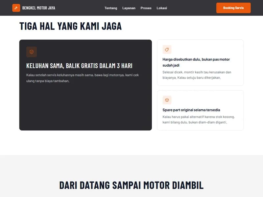The width and height of the screenshot is (263, 197).
Task: Click the 'Harga disebutkan dulu' heading
Action: click(x=196, y=62)
